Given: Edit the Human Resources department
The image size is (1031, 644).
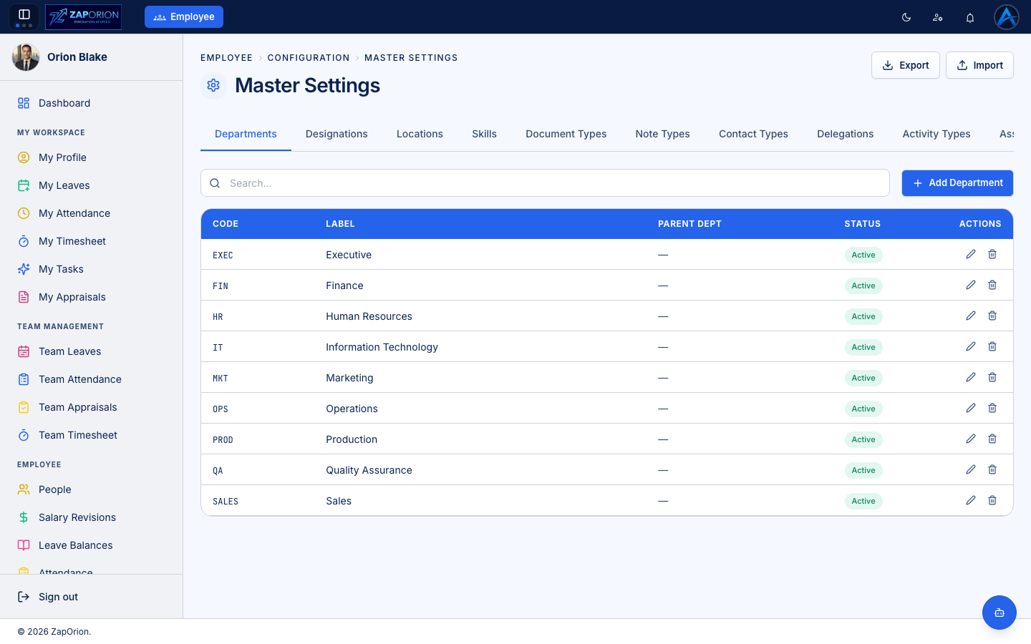Looking at the screenshot, I should tap(971, 316).
